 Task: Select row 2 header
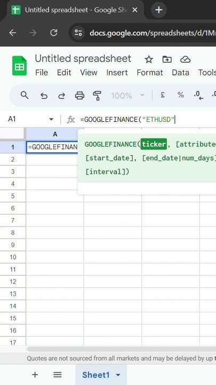point(13,159)
